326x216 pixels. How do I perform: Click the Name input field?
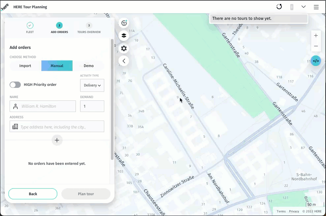43,106
